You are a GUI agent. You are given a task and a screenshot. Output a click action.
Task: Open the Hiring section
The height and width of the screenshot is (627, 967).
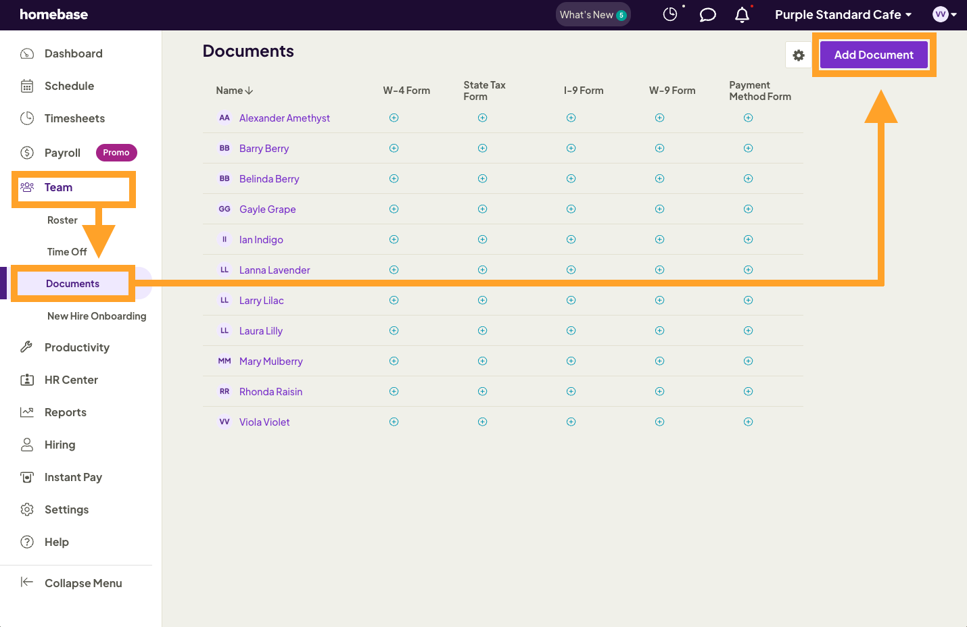coord(60,445)
